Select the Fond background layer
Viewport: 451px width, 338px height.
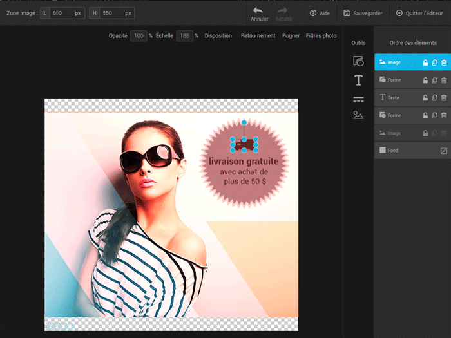[393, 151]
